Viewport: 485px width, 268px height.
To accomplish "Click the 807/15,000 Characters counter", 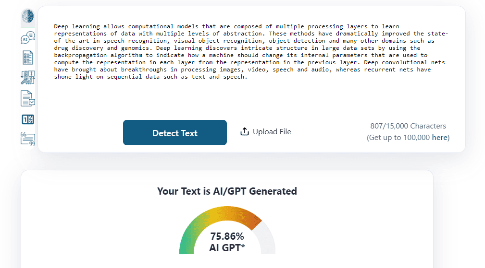I will [408, 126].
